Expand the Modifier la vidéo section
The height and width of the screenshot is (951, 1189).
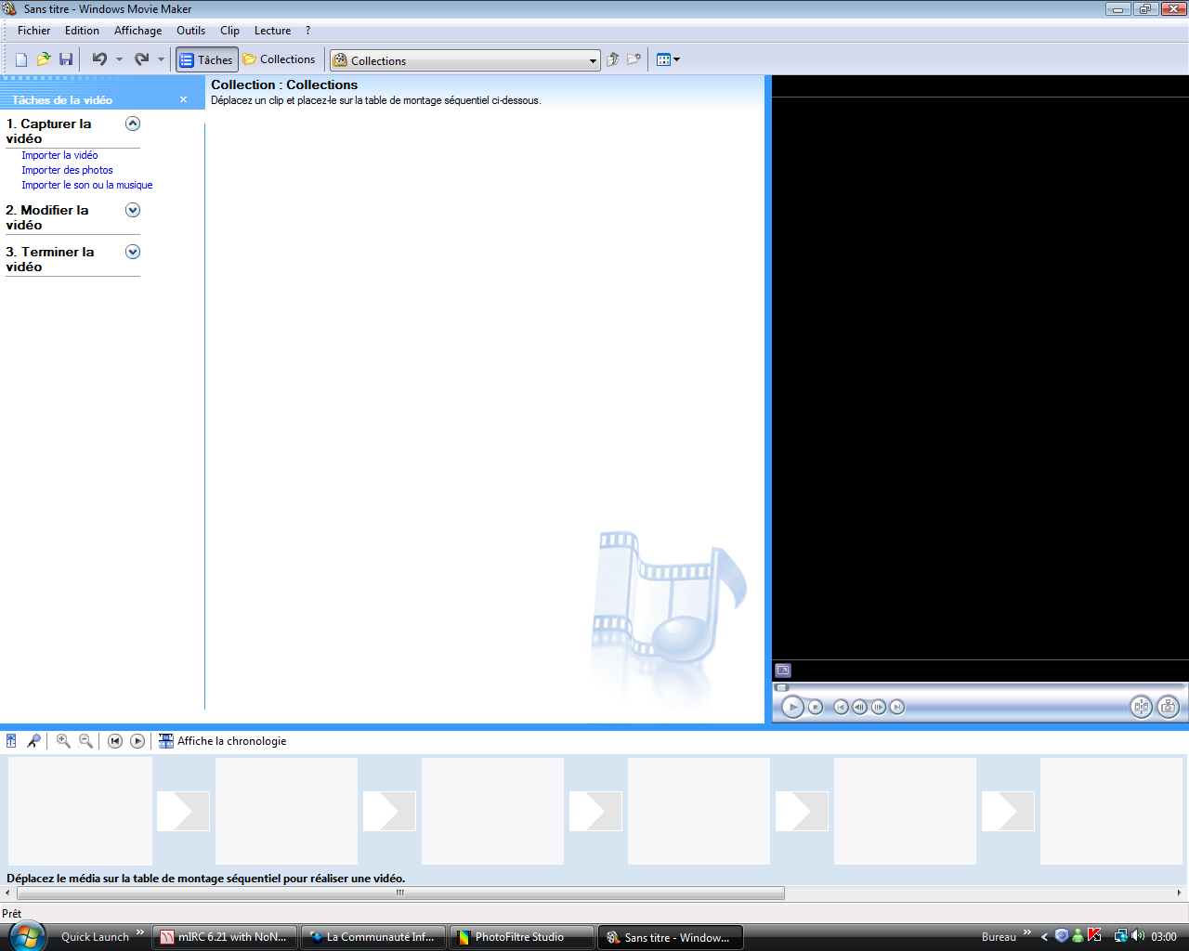(133, 210)
